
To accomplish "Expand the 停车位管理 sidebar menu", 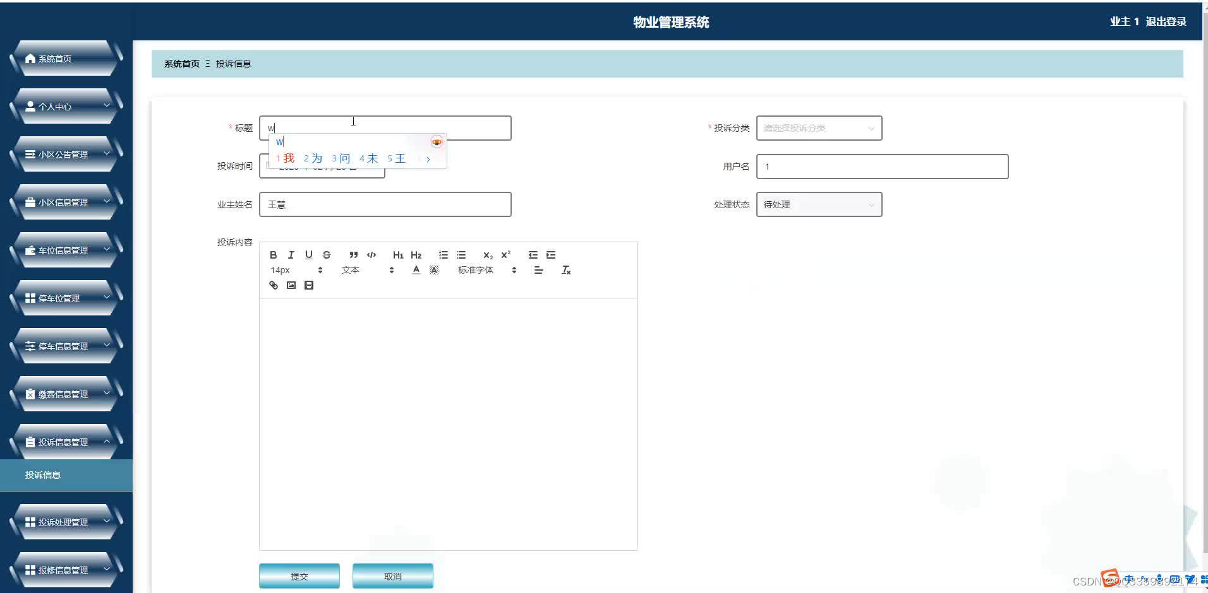I will [66, 298].
